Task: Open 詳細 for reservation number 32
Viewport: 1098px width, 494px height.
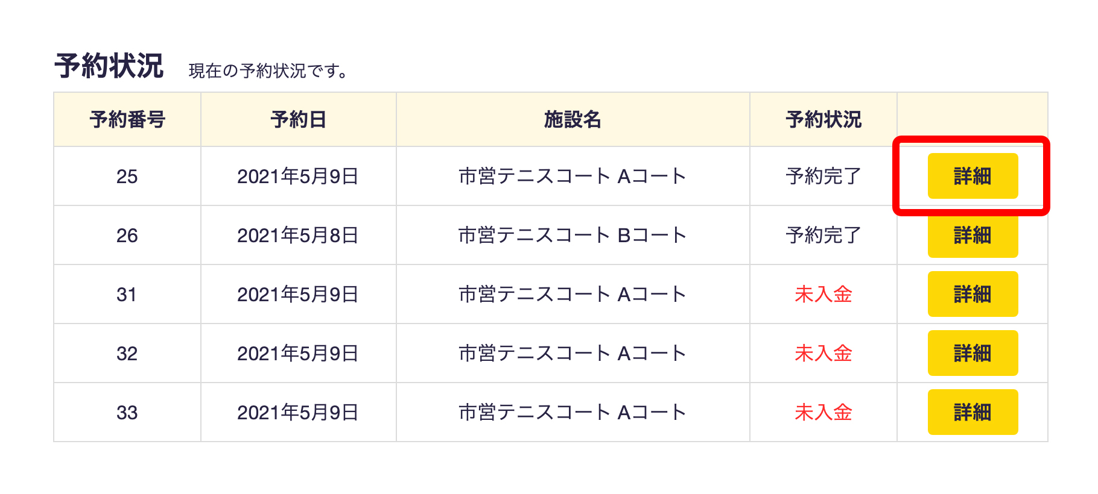Action: [972, 353]
